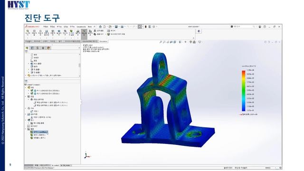Expand the 보스-돌출1 feature in the tree
The height and width of the screenshot is (171, 304).
click(28, 64)
